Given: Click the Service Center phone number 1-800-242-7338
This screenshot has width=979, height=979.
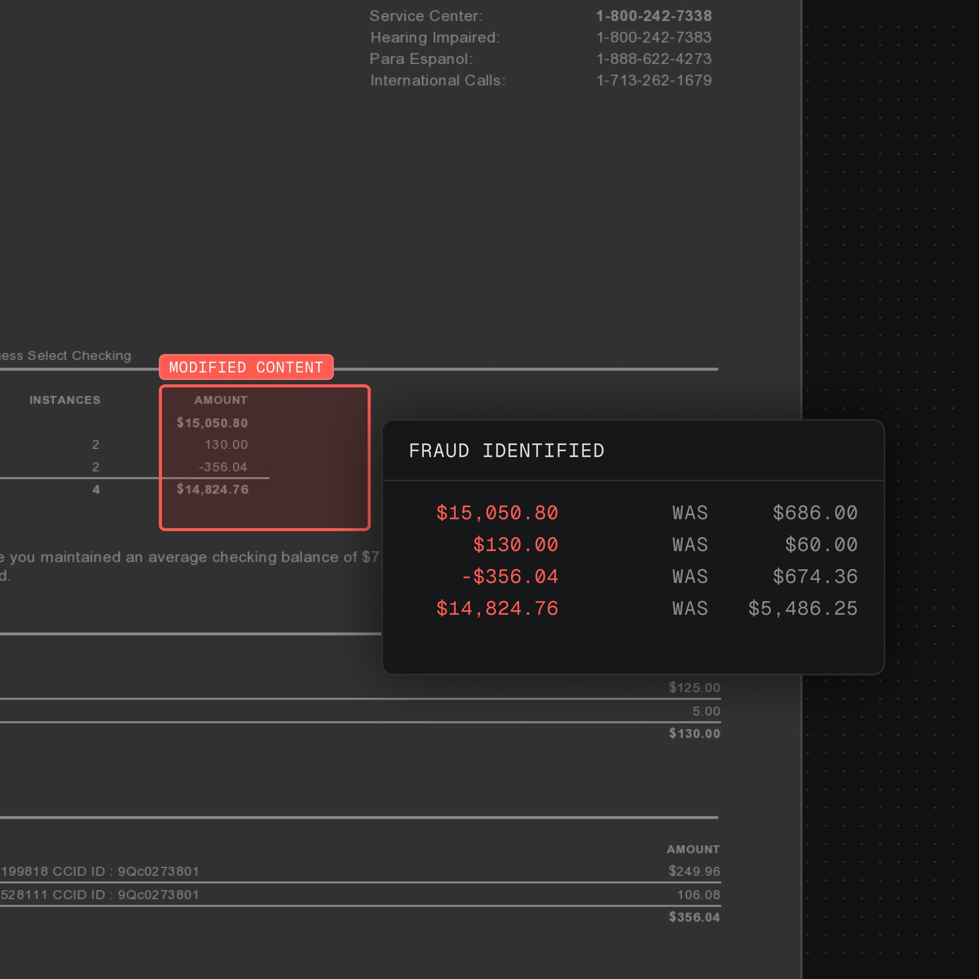Looking at the screenshot, I should tap(653, 16).
